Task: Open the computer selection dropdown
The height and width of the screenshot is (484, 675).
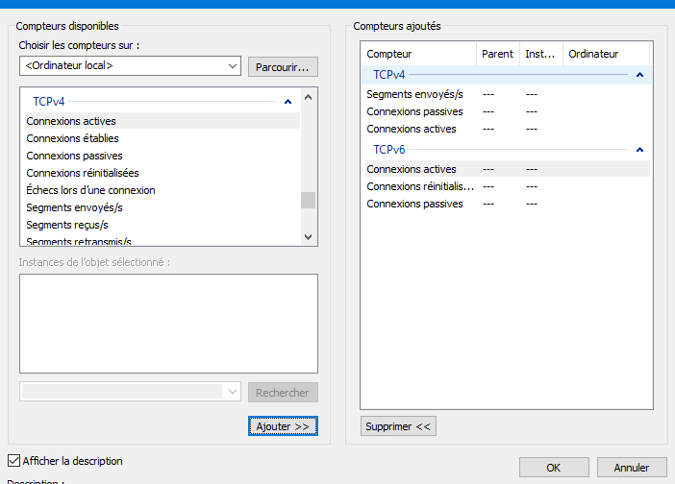Action: pyautogui.click(x=232, y=66)
